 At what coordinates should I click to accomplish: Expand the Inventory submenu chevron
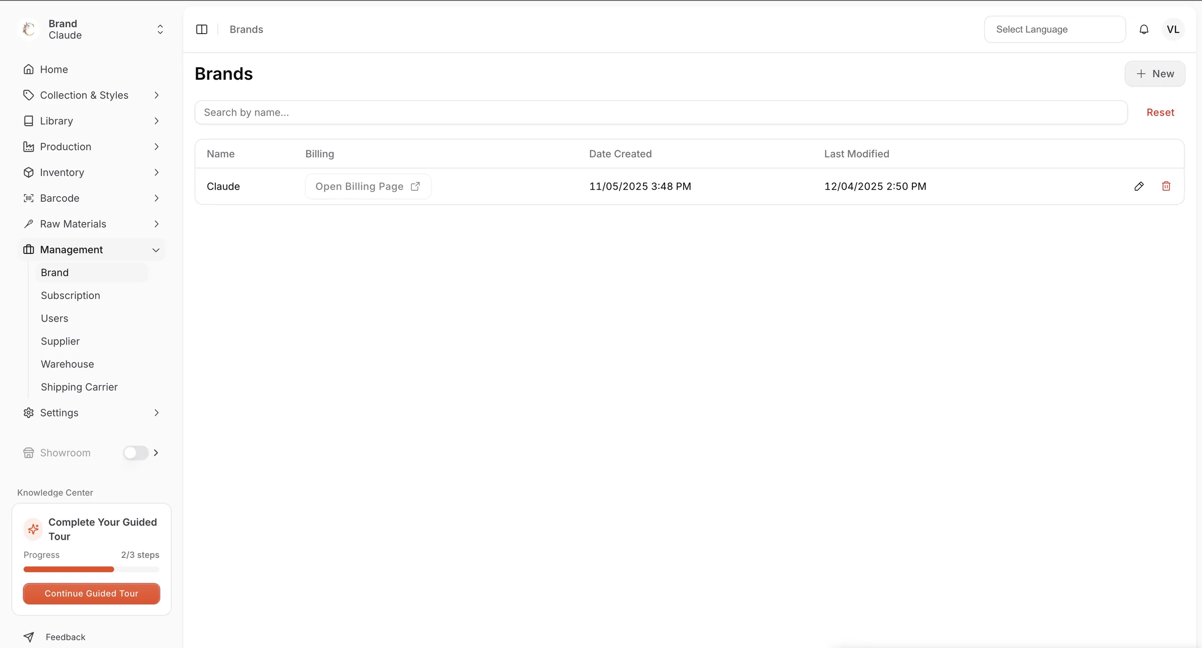156,172
